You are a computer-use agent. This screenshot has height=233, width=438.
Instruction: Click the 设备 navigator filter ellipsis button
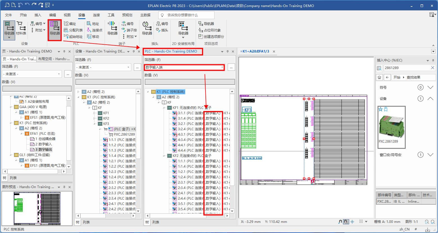137,67
